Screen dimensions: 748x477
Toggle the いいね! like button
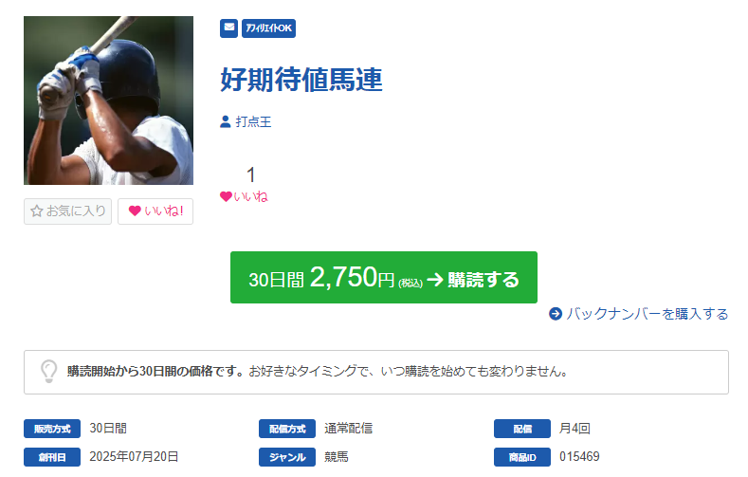click(155, 211)
